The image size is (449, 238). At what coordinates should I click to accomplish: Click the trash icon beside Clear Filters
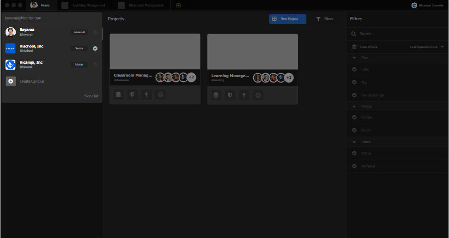pos(354,47)
